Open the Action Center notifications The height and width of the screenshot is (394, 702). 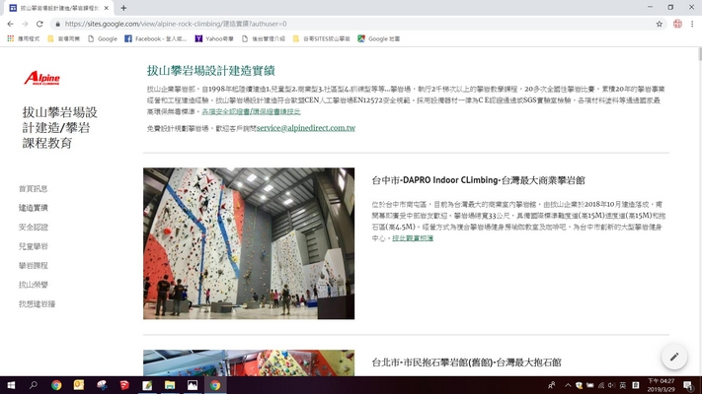click(688, 385)
